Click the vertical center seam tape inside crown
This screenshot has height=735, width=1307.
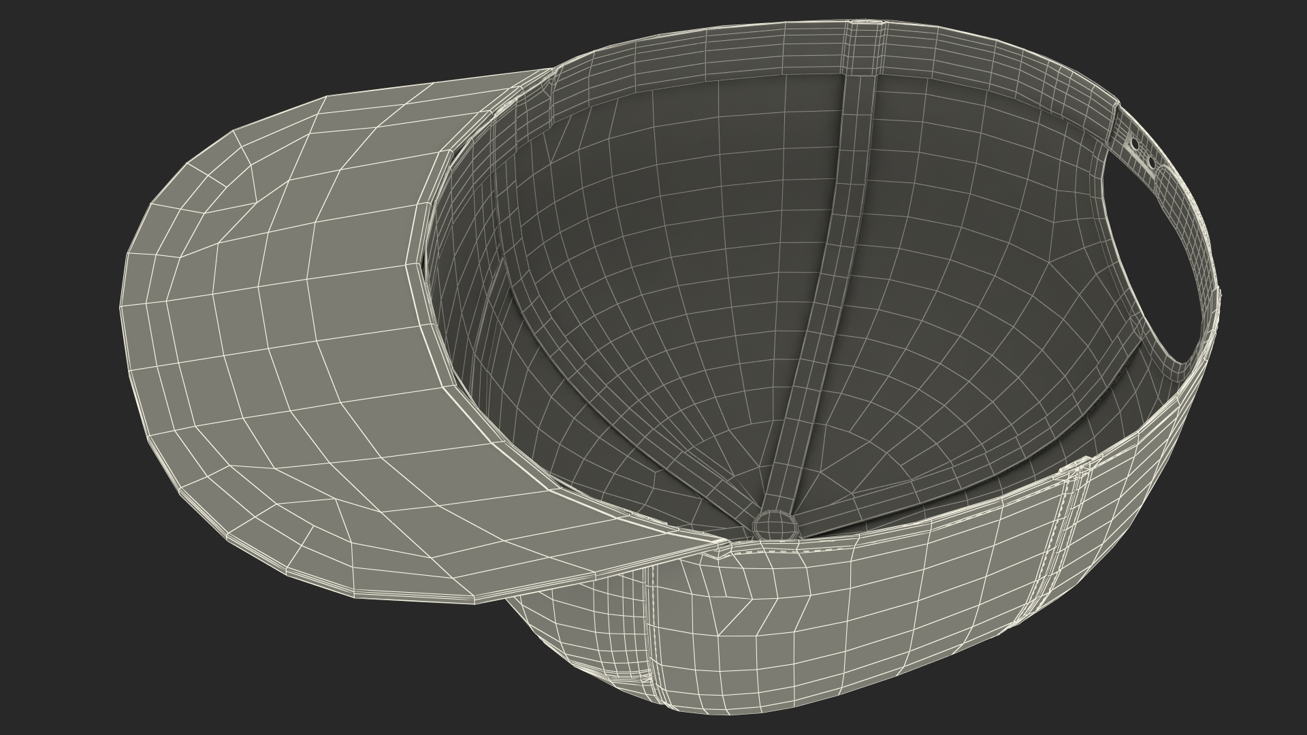point(827,306)
